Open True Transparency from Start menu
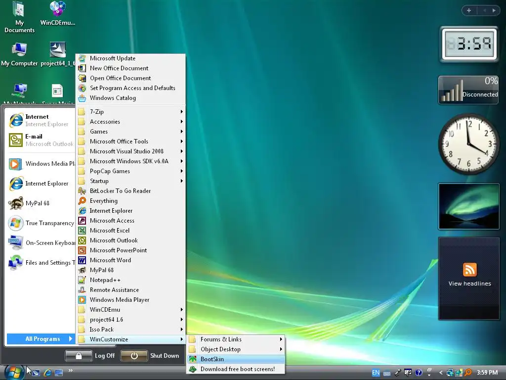 pyautogui.click(x=41, y=223)
